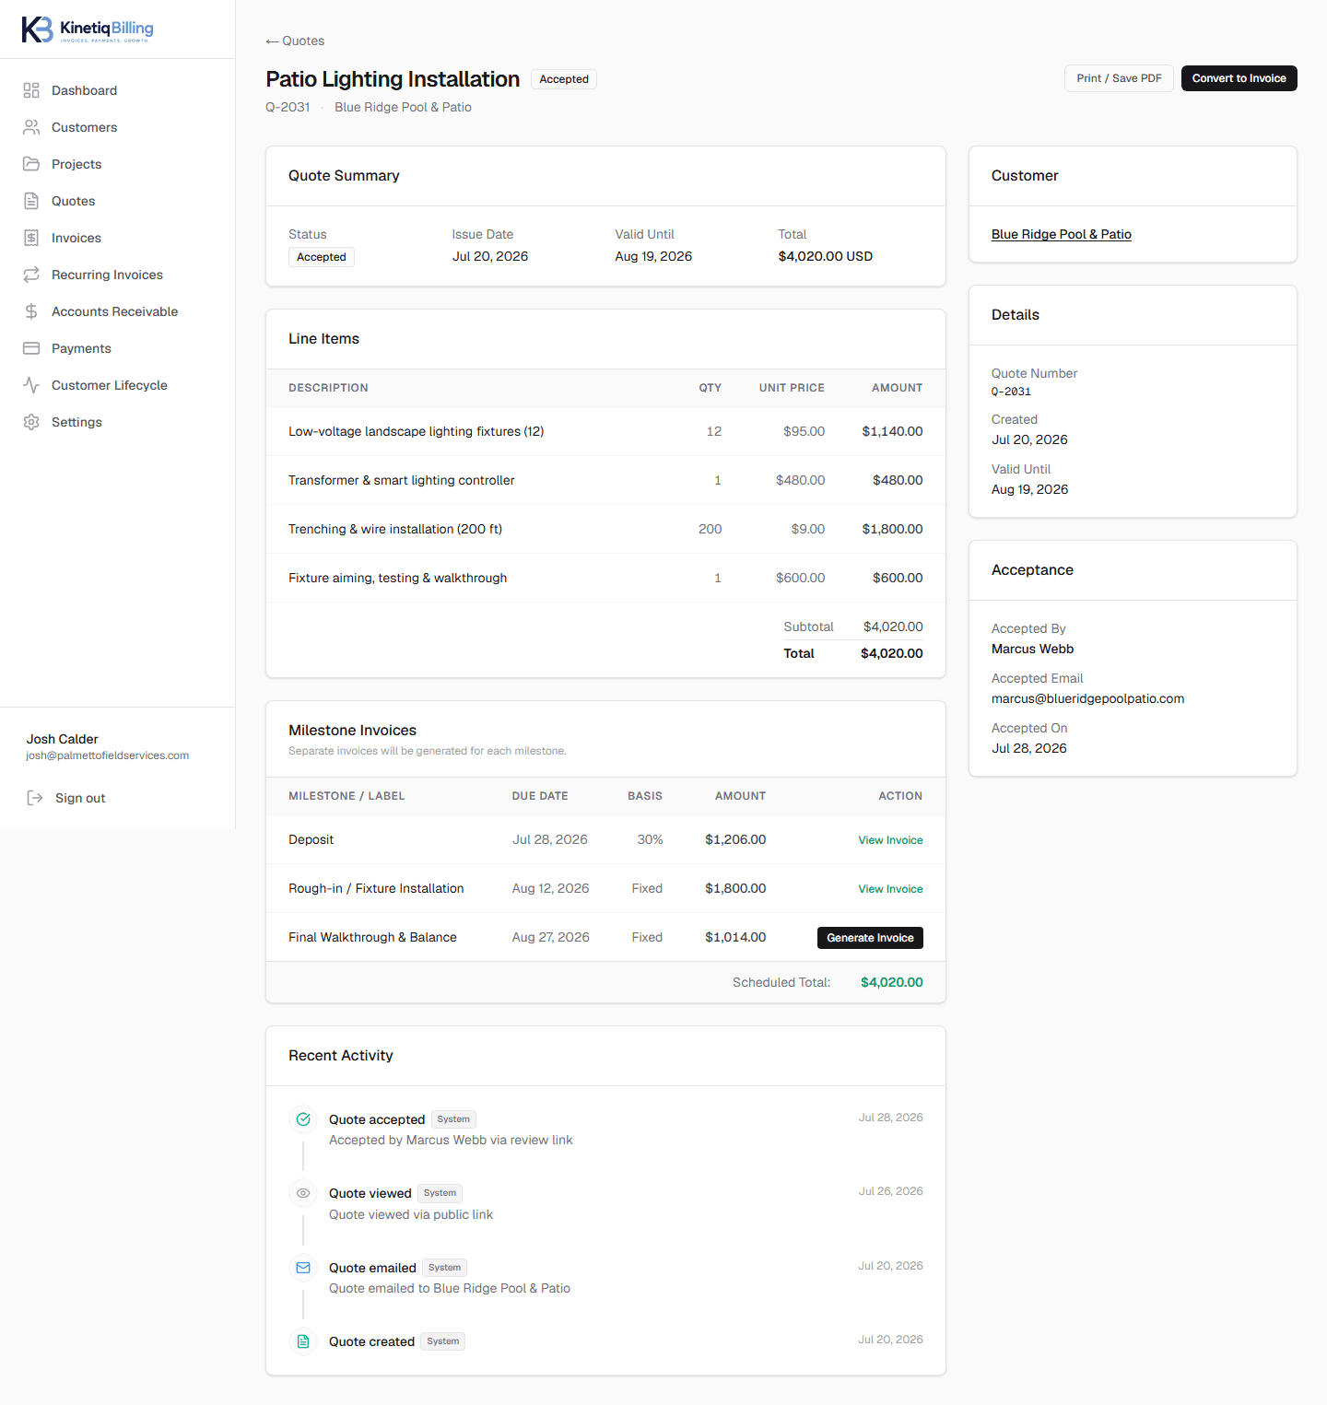Click the Quote accepted checkmark icon
This screenshot has width=1327, height=1405.
(x=303, y=1119)
